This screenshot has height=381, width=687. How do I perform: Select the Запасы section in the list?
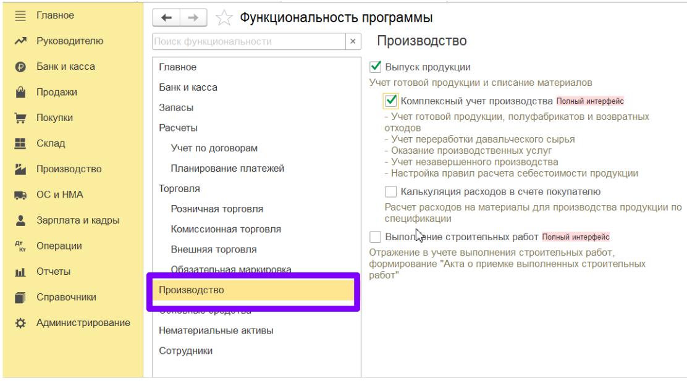[x=176, y=106]
